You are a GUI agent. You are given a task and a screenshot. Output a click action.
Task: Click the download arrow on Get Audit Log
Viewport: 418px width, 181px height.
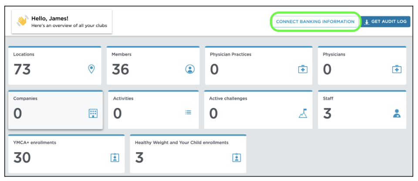pyautogui.click(x=367, y=22)
